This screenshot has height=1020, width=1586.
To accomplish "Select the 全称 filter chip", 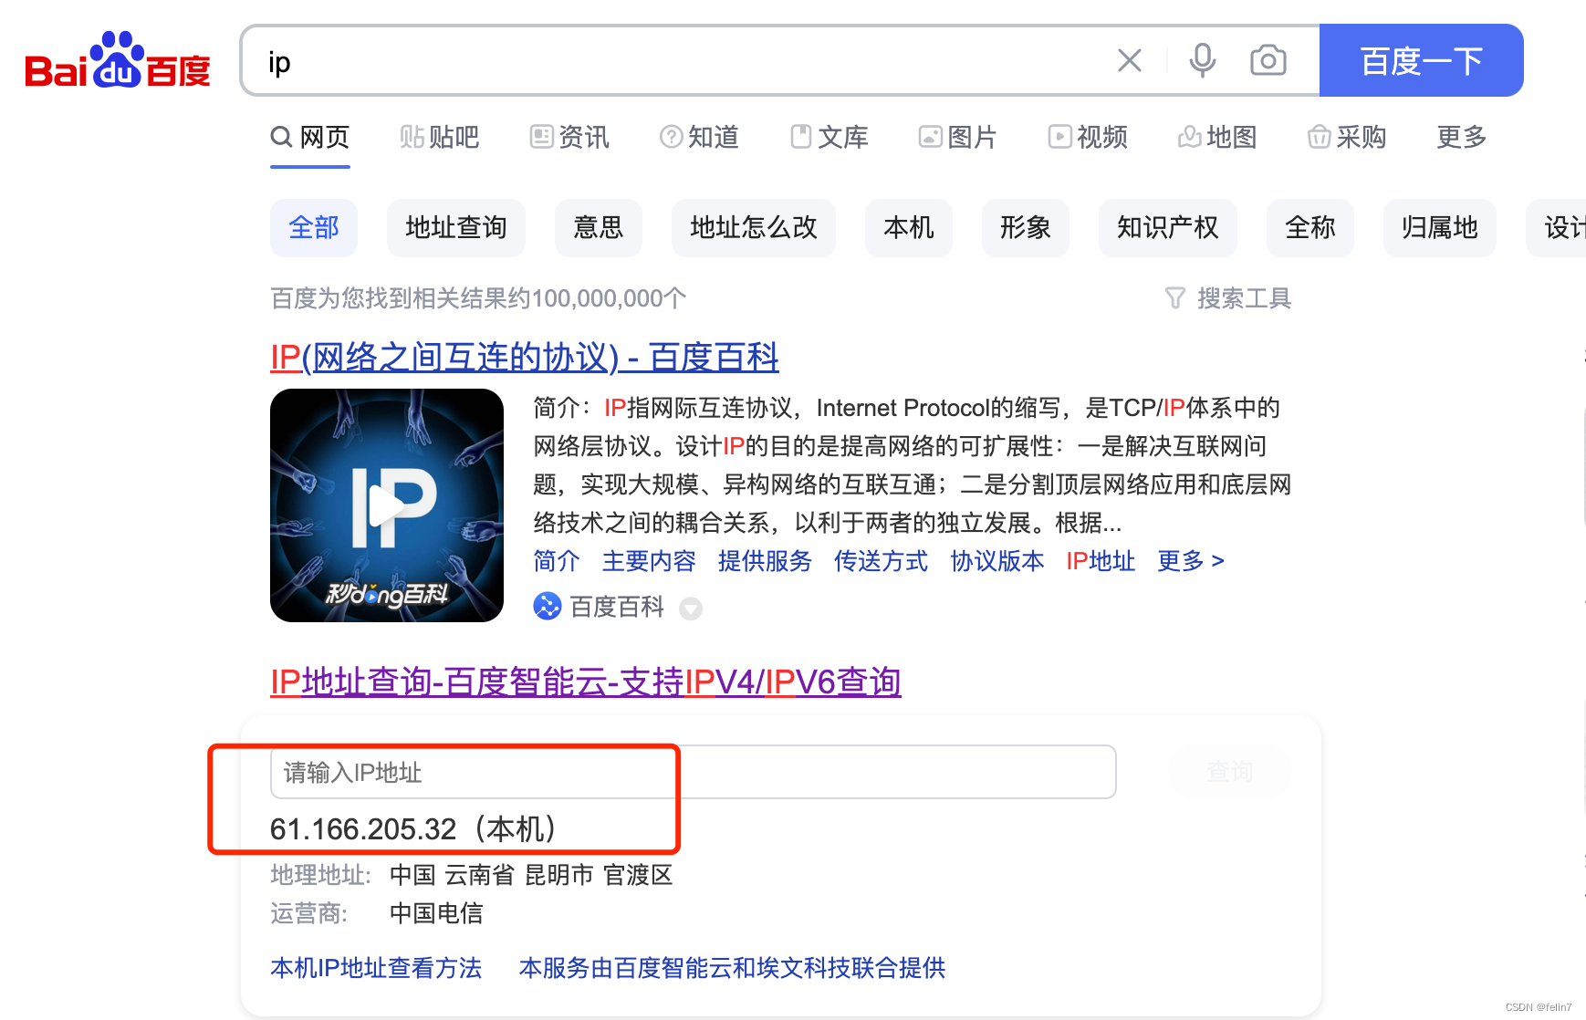I will coord(1310,228).
